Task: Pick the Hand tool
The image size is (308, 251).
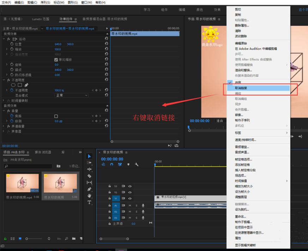Action: 89,196
